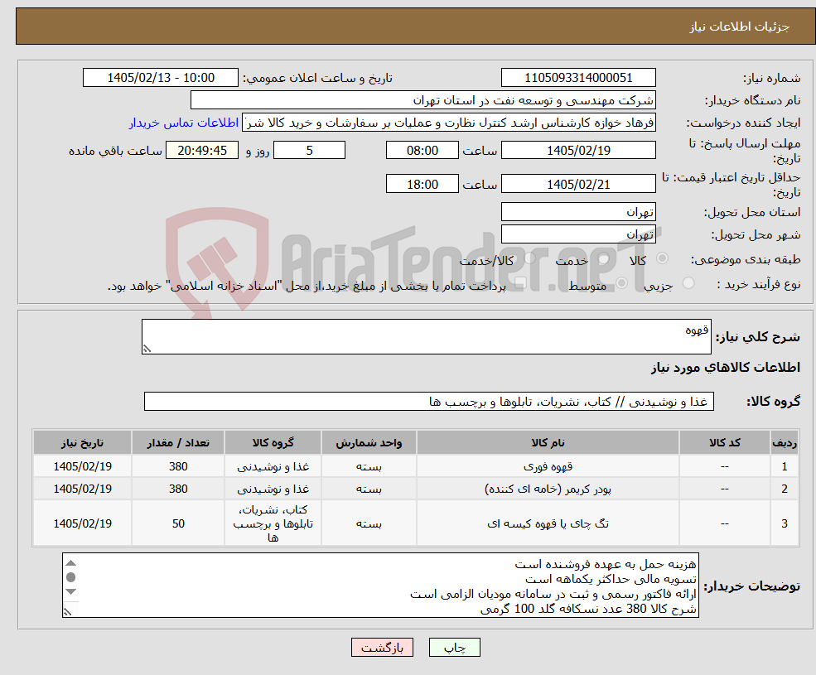Click the جزئیات اطلاعات نیاز header title
This screenshot has width=816, height=675.
(x=739, y=27)
